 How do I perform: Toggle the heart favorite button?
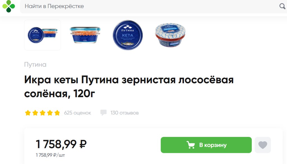[x=263, y=145]
